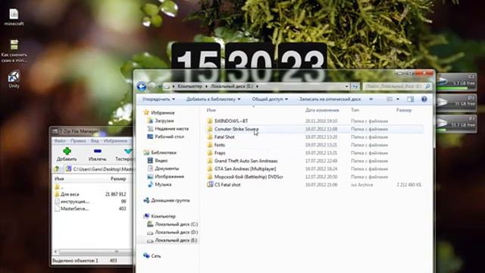Viewport: 485px width, 273px height.
Task: Click the change view icon in Explorer
Action: (x=390, y=99)
